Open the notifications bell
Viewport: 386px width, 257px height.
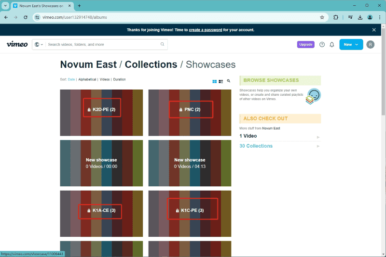[x=332, y=45]
